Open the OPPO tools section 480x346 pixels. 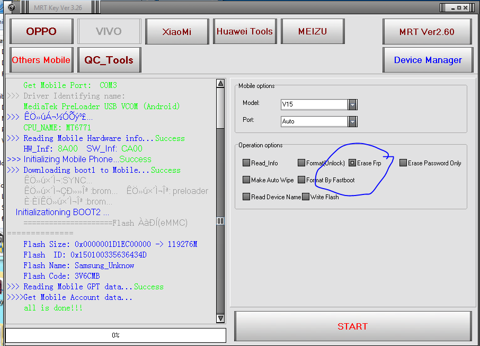point(41,31)
